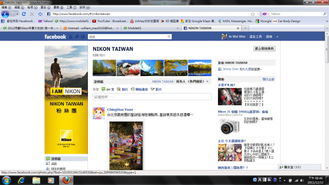Bookmark this page with star icon
Image resolution: width=329 pixels, height=185 pixels.
pos(252,14)
